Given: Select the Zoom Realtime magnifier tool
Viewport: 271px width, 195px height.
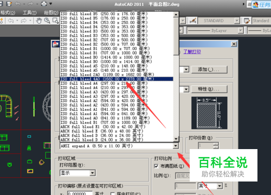Looking at the screenshot, I should coord(47,21).
